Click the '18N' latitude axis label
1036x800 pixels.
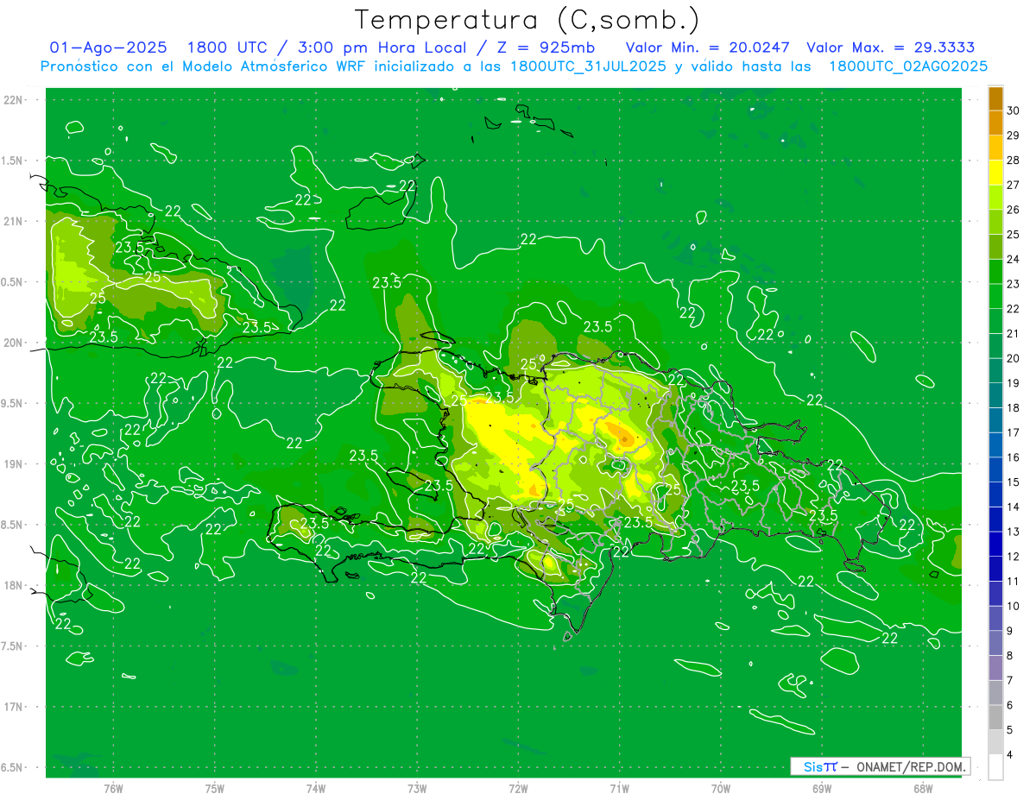point(14,585)
